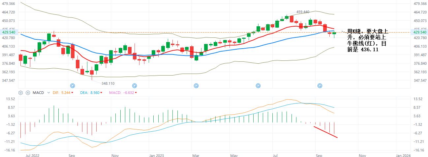Select the 429.540 current price tag on right axis
The width and height of the screenshot is (428, 157).
[x=420, y=32]
